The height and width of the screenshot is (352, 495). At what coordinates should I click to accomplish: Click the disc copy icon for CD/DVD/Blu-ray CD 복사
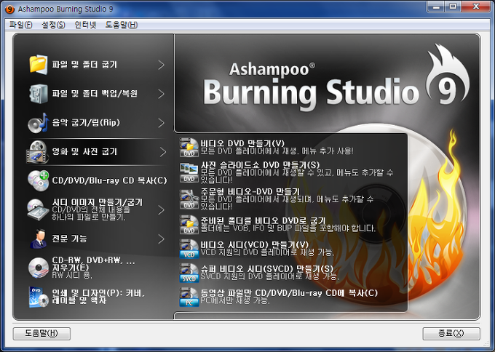(38, 181)
